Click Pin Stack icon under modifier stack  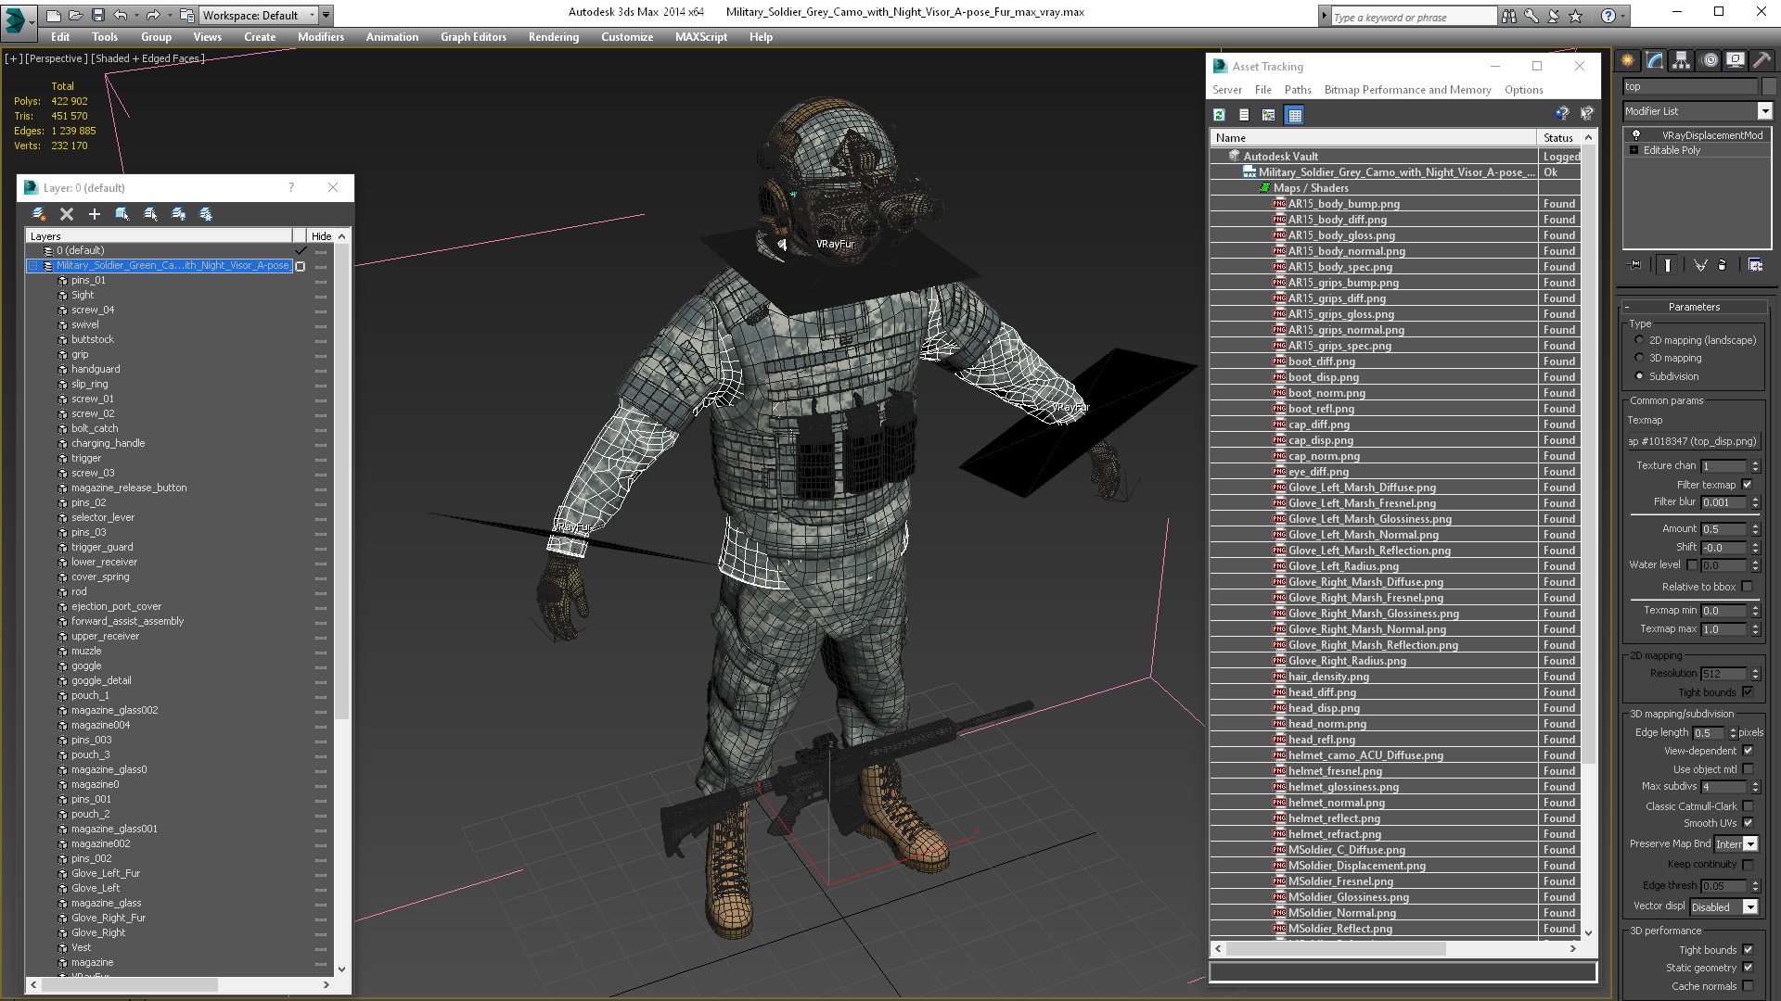[1635, 265]
